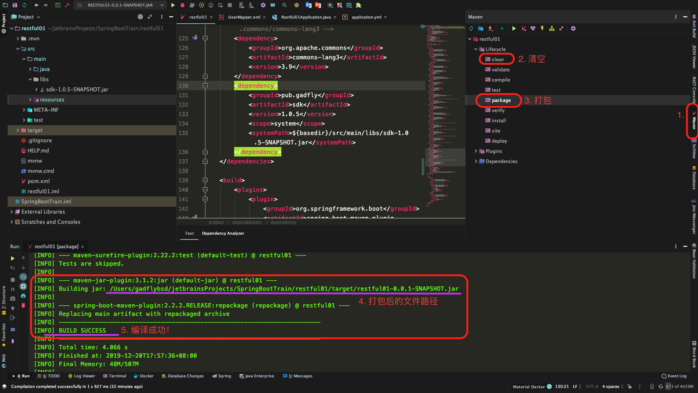Switch to the application.yml editor tab
The height and width of the screenshot is (393, 698).
[366, 17]
